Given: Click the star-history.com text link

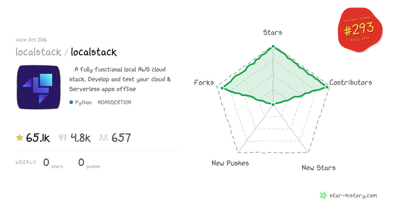Looking at the screenshot, I should point(353,196).
